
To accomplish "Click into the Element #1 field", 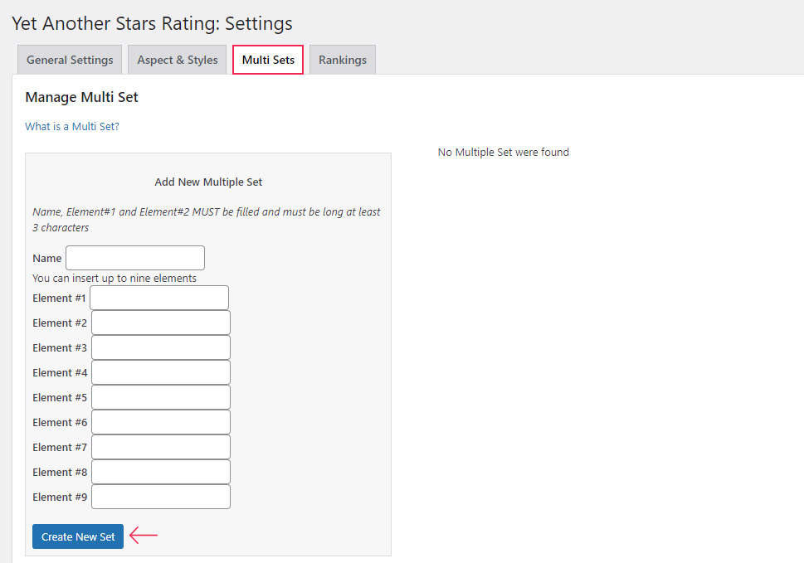I will coord(159,298).
